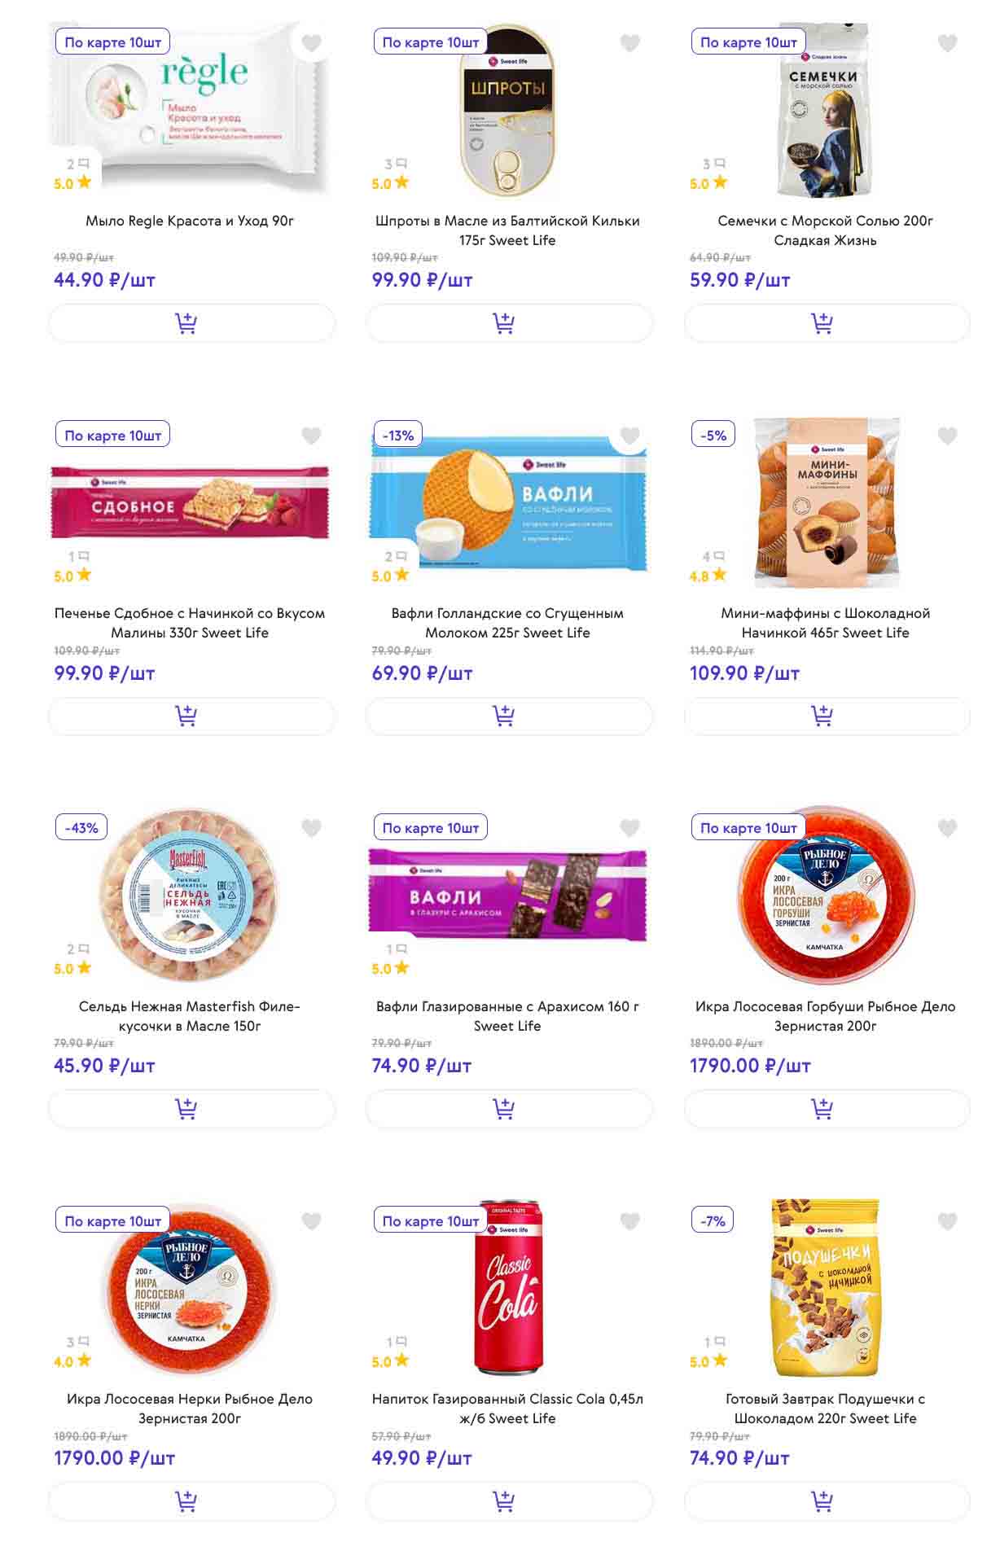Open the Подушечки cereal package image
Screen dimensions: 1000x1551
pos(825,1287)
